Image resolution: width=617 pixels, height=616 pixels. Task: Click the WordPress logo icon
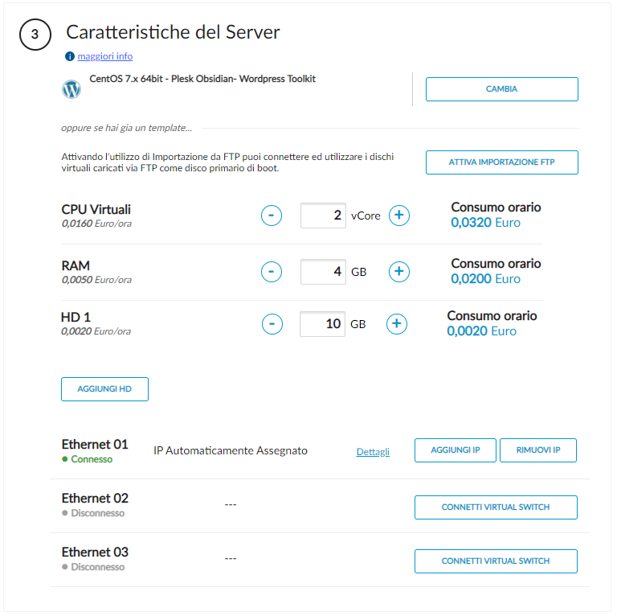72,89
